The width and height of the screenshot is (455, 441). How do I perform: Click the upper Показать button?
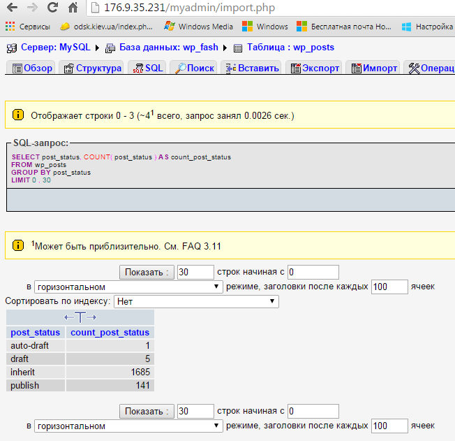147,272
